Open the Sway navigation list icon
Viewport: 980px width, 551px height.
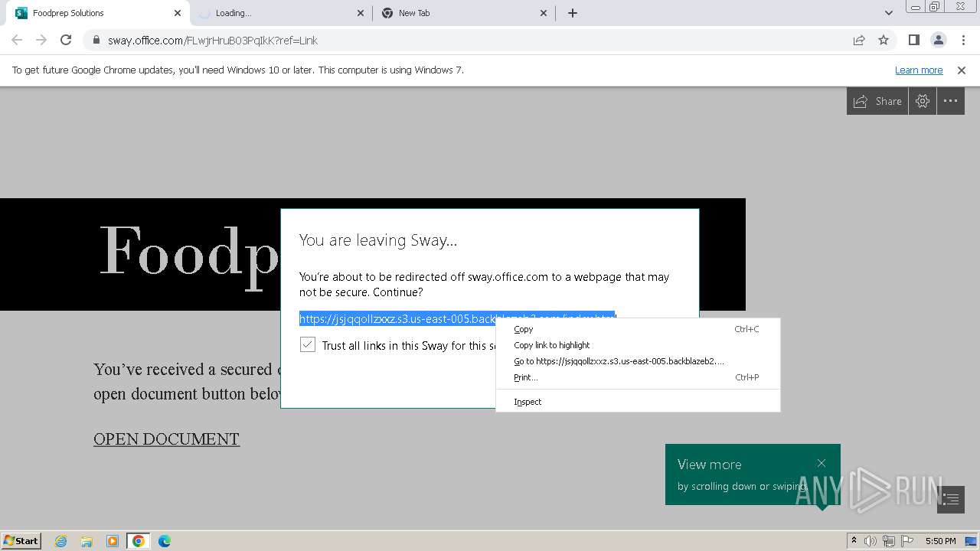[x=951, y=500]
